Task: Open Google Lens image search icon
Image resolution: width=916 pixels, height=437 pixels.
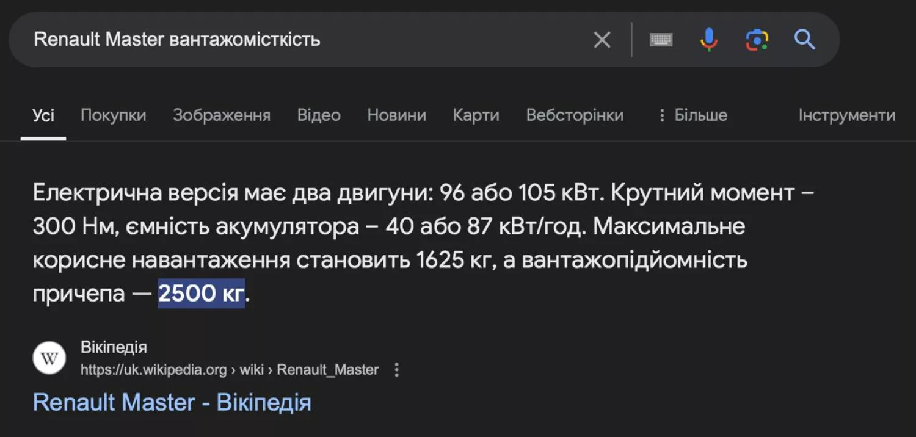Action: click(757, 40)
